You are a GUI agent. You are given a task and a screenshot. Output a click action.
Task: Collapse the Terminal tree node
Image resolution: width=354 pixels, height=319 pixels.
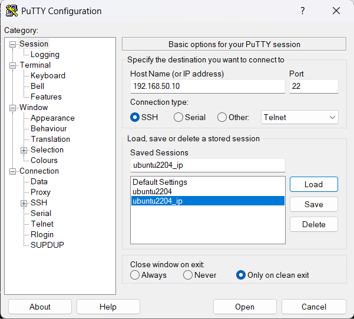tap(12, 66)
